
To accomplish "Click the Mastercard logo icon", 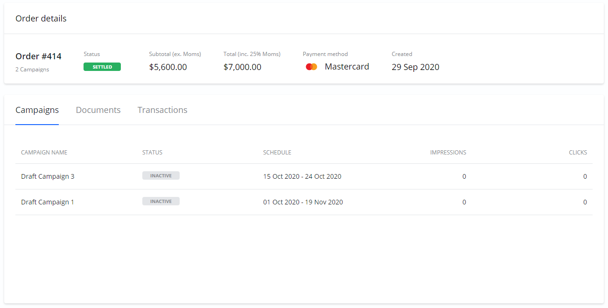I will pyautogui.click(x=311, y=67).
